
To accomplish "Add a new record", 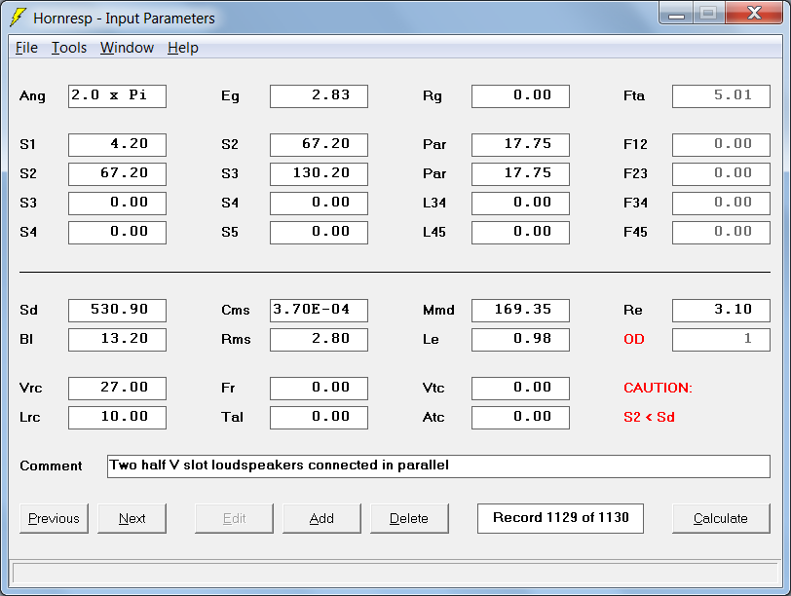I will click(321, 518).
